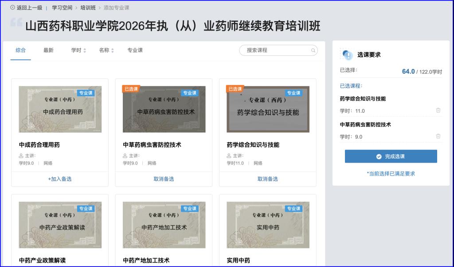Toggle sort by 名称
The image size is (454, 267).
[x=106, y=50]
